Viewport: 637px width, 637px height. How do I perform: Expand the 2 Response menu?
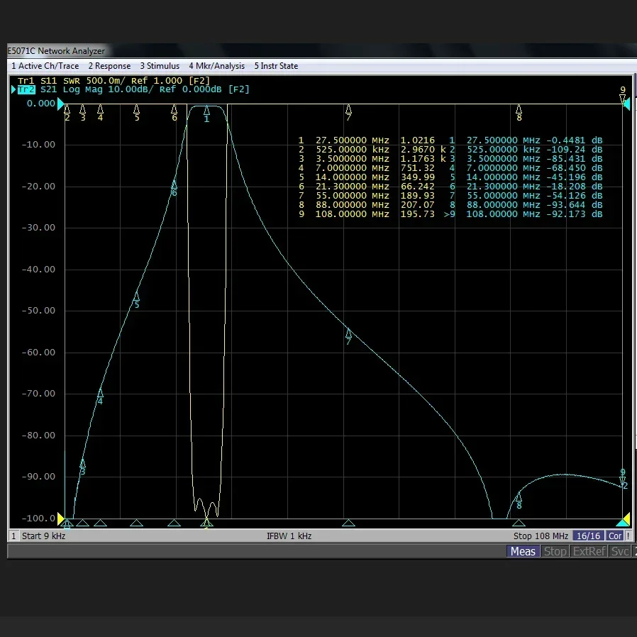pos(109,66)
